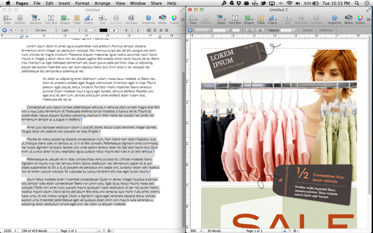Align text left in Untitled

tap(149, 30)
